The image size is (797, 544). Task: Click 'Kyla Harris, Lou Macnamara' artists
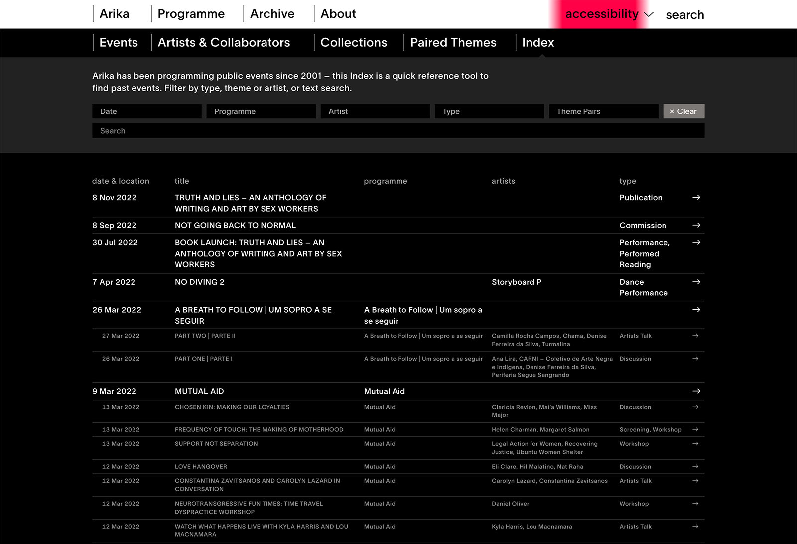click(532, 527)
